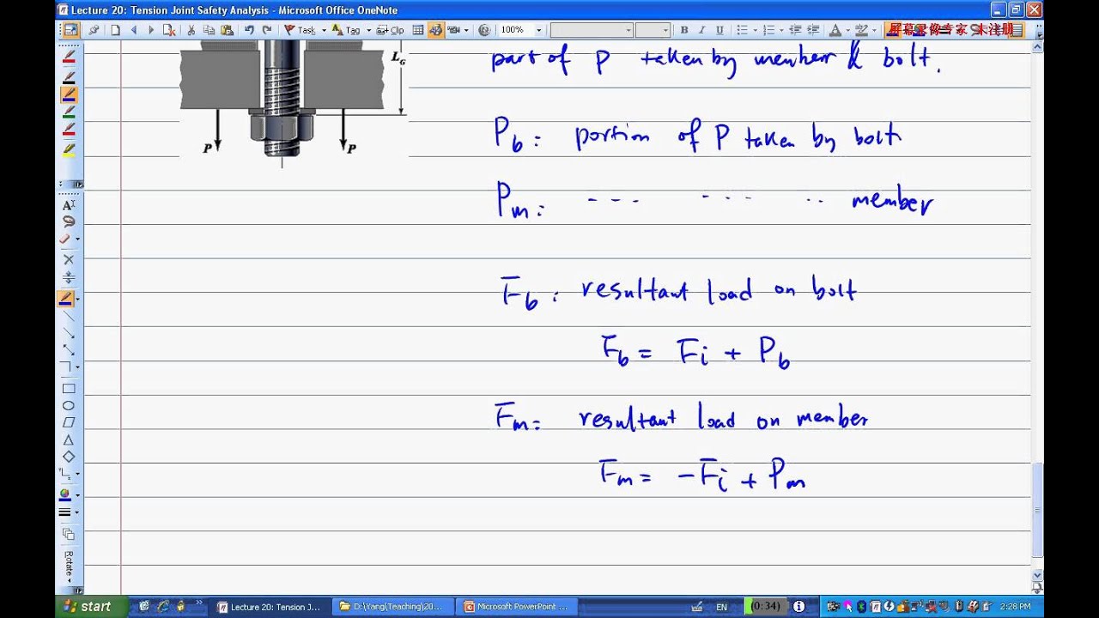1099x618 pixels.
Task: Open font color dropdown arrow
Action: 848,30
